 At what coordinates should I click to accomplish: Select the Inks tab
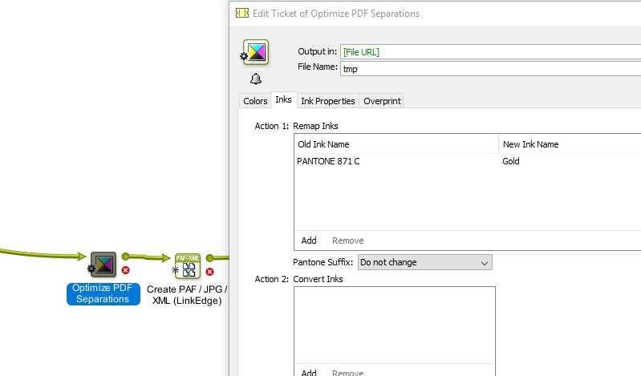click(283, 99)
